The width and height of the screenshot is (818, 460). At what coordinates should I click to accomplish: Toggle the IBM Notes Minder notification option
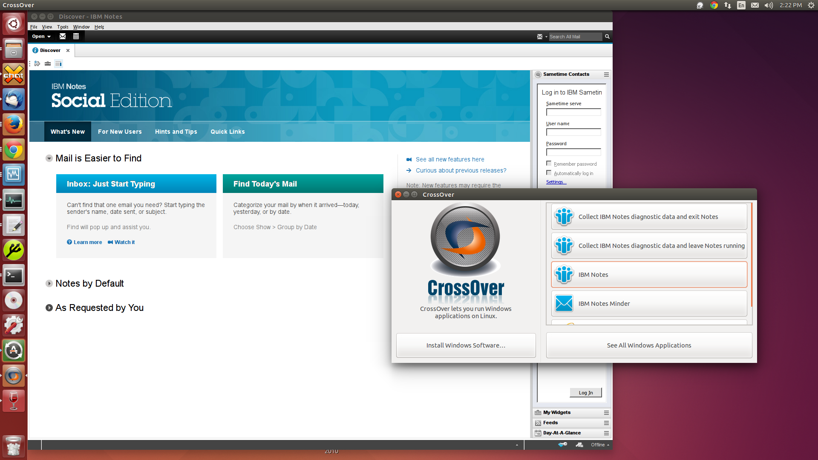[x=649, y=303]
